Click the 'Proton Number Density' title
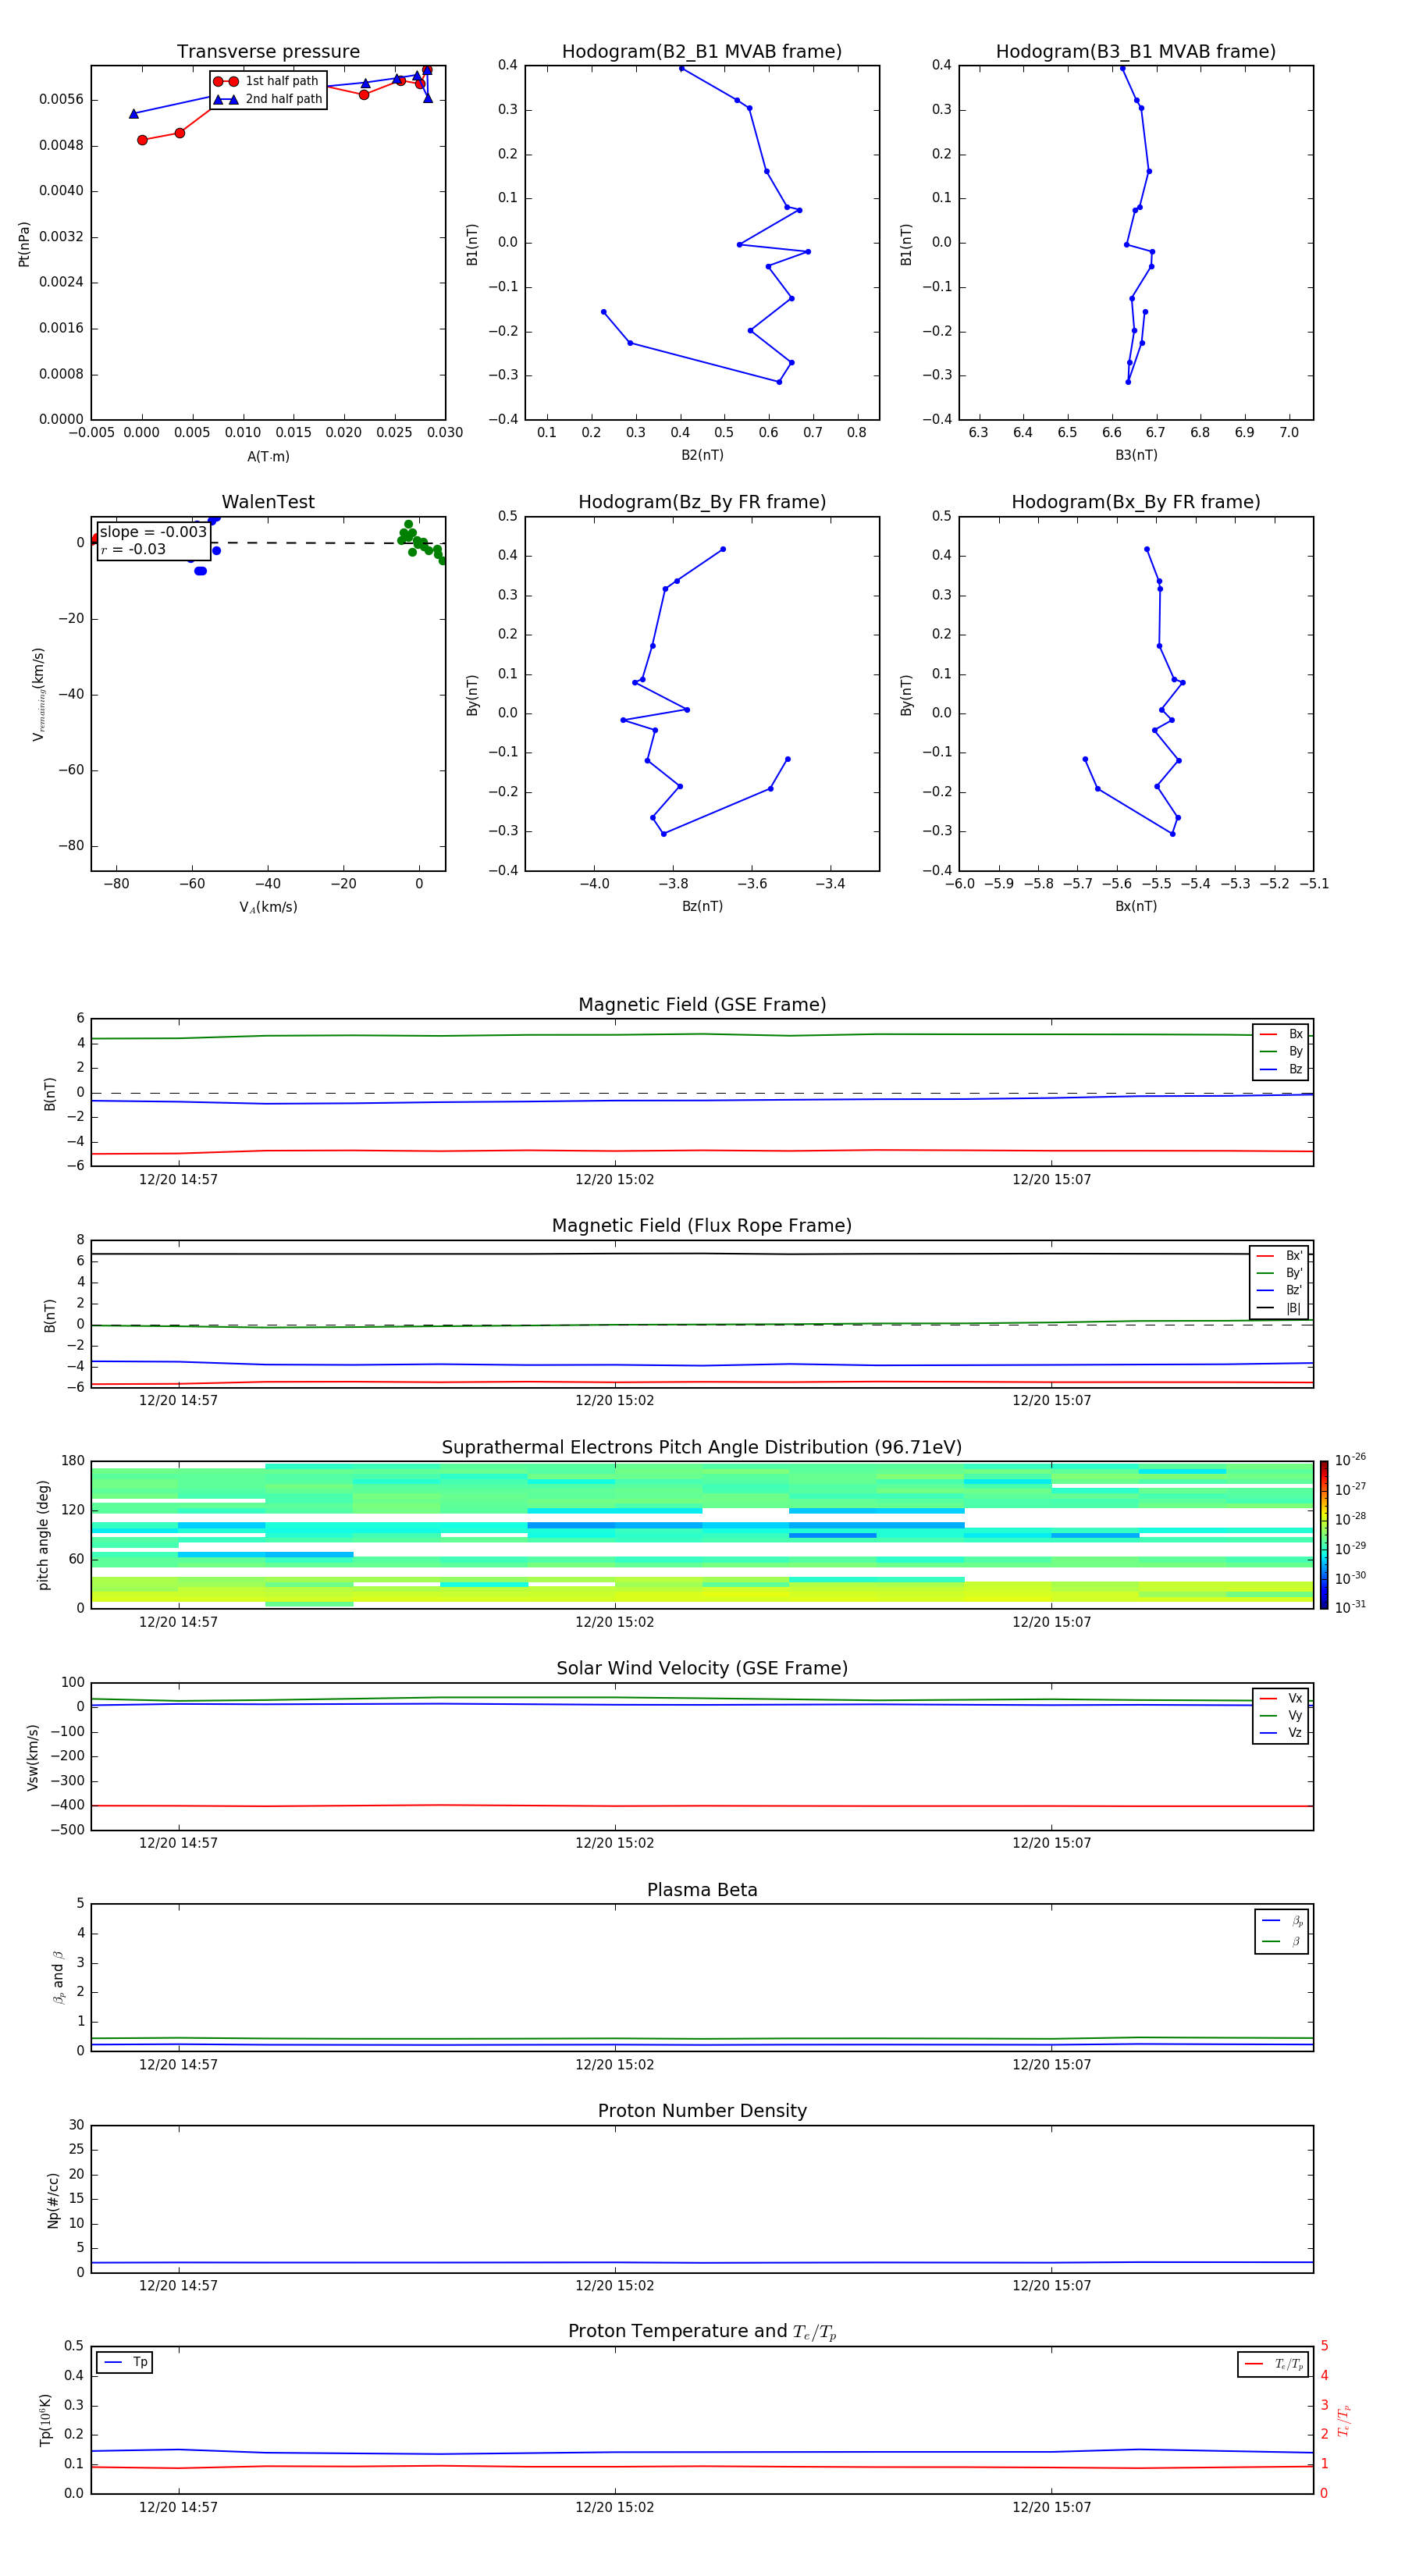This screenshot has height=2576, width=1405. pos(702,2111)
